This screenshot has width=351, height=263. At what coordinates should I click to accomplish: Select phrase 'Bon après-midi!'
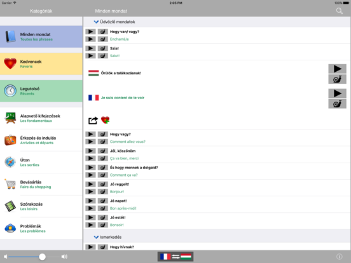123,208
